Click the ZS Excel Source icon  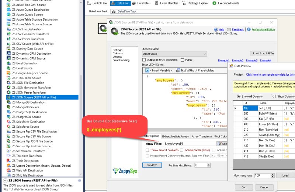click(x=8, y=68)
